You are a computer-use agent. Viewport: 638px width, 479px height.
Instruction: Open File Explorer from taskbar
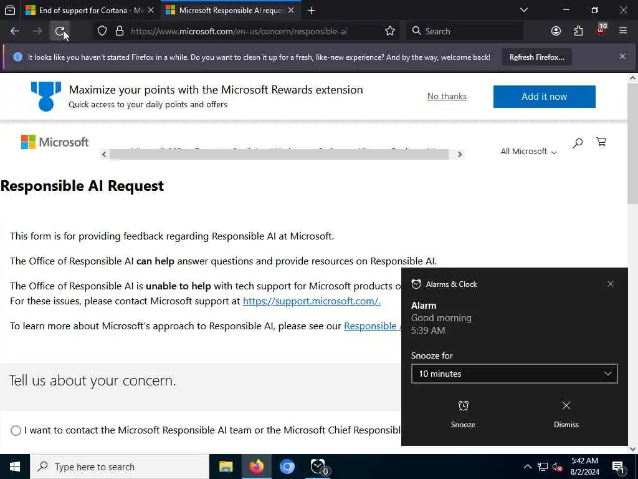pyautogui.click(x=226, y=467)
